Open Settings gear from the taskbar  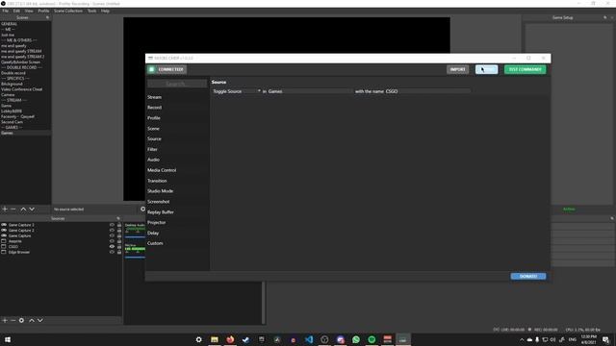pyautogui.click(x=199, y=339)
